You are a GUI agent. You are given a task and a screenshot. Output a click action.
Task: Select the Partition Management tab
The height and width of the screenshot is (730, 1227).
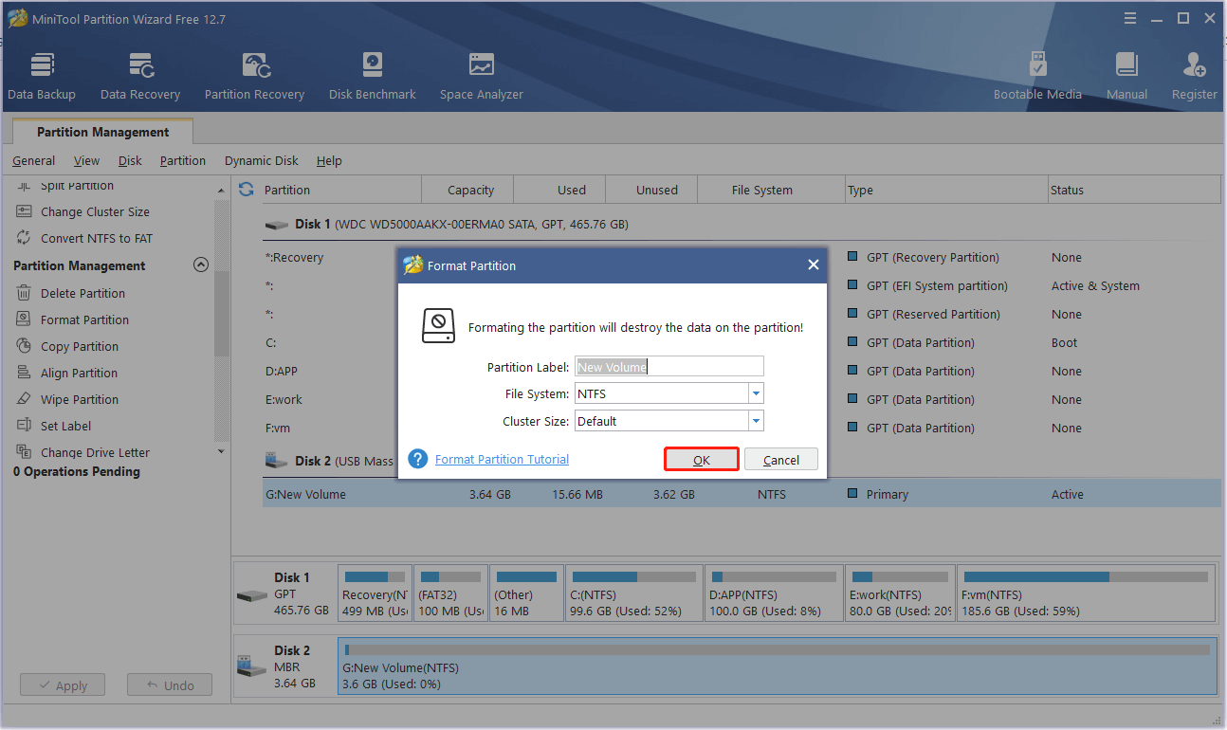(103, 132)
